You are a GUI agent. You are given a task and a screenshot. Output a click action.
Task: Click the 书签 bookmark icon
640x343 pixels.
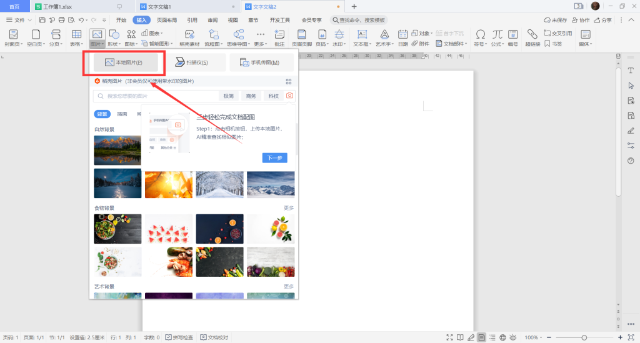tap(553, 44)
